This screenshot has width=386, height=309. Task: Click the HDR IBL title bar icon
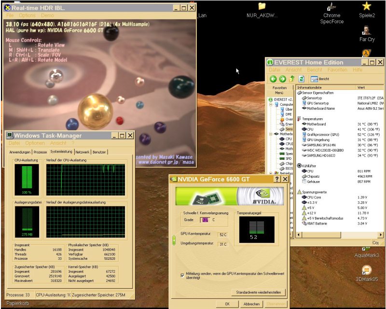(x=7, y=8)
